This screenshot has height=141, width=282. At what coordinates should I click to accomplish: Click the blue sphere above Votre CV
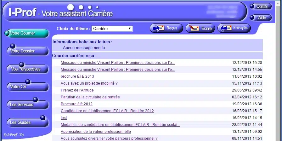(28, 82)
